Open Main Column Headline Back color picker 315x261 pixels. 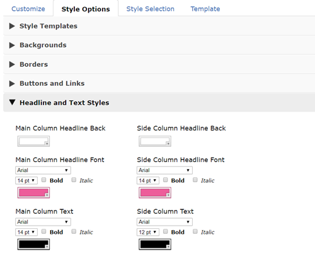33,141
